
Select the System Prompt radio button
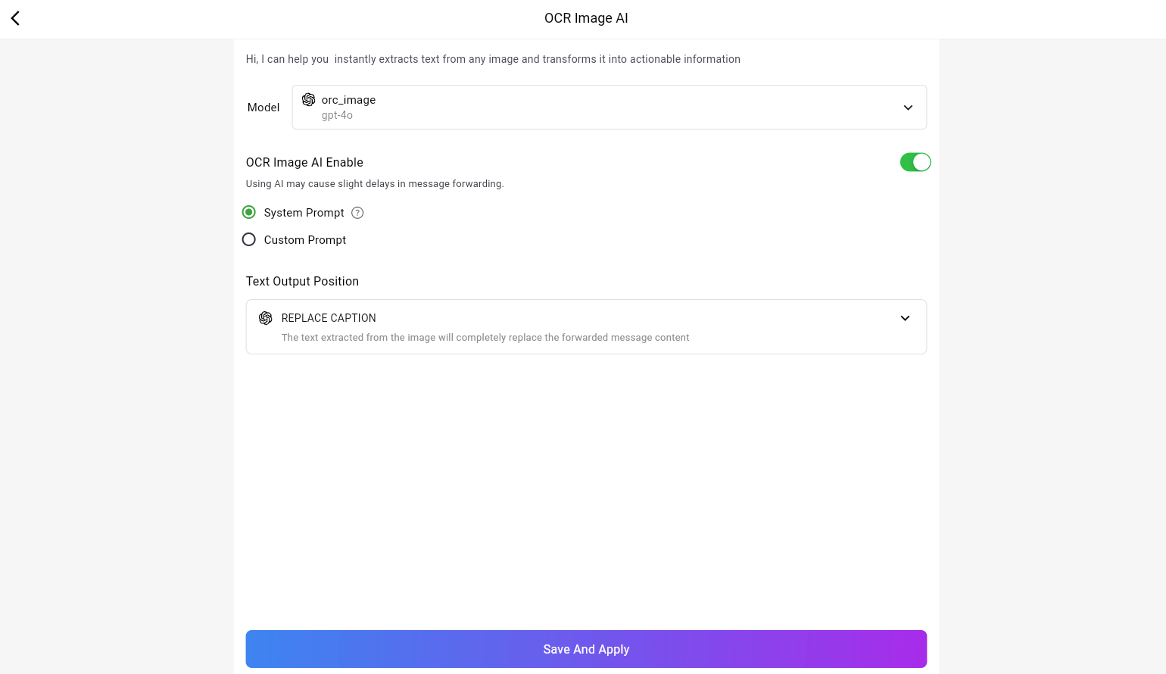point(249,213)
